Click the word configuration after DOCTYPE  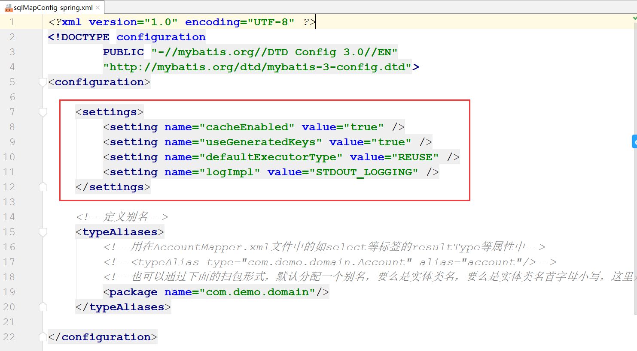(161, 37)
